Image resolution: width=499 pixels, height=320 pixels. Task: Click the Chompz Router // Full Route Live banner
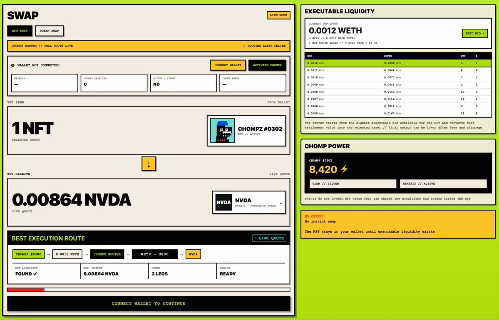tap(149, 46)
